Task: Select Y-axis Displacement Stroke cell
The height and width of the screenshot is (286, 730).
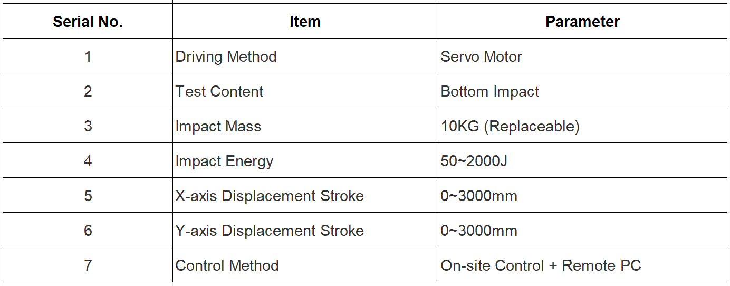Action: (305, 230)
